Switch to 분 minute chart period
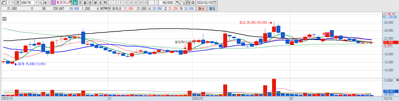The image size is (399, 101). point(95,3)
